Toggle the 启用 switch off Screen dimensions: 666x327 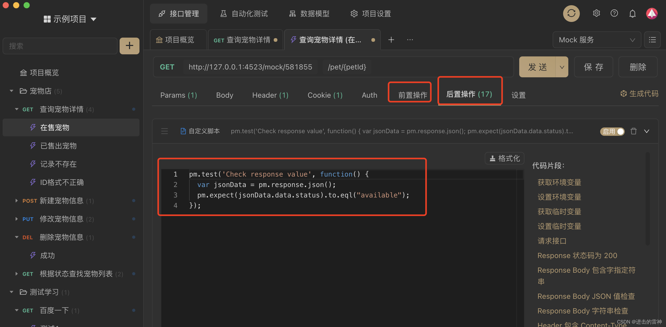pos(612,131)
